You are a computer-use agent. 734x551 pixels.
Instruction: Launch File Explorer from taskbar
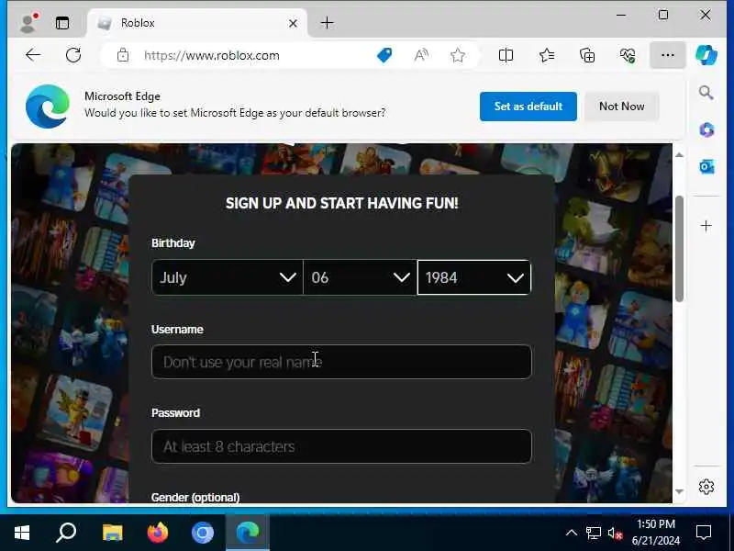tap(112, 533)
